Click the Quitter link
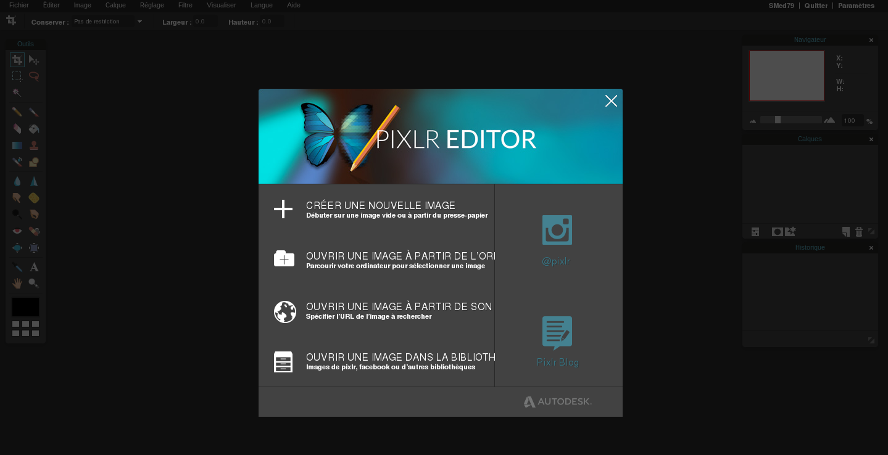The image size is (888, 455). click(816, 6)
